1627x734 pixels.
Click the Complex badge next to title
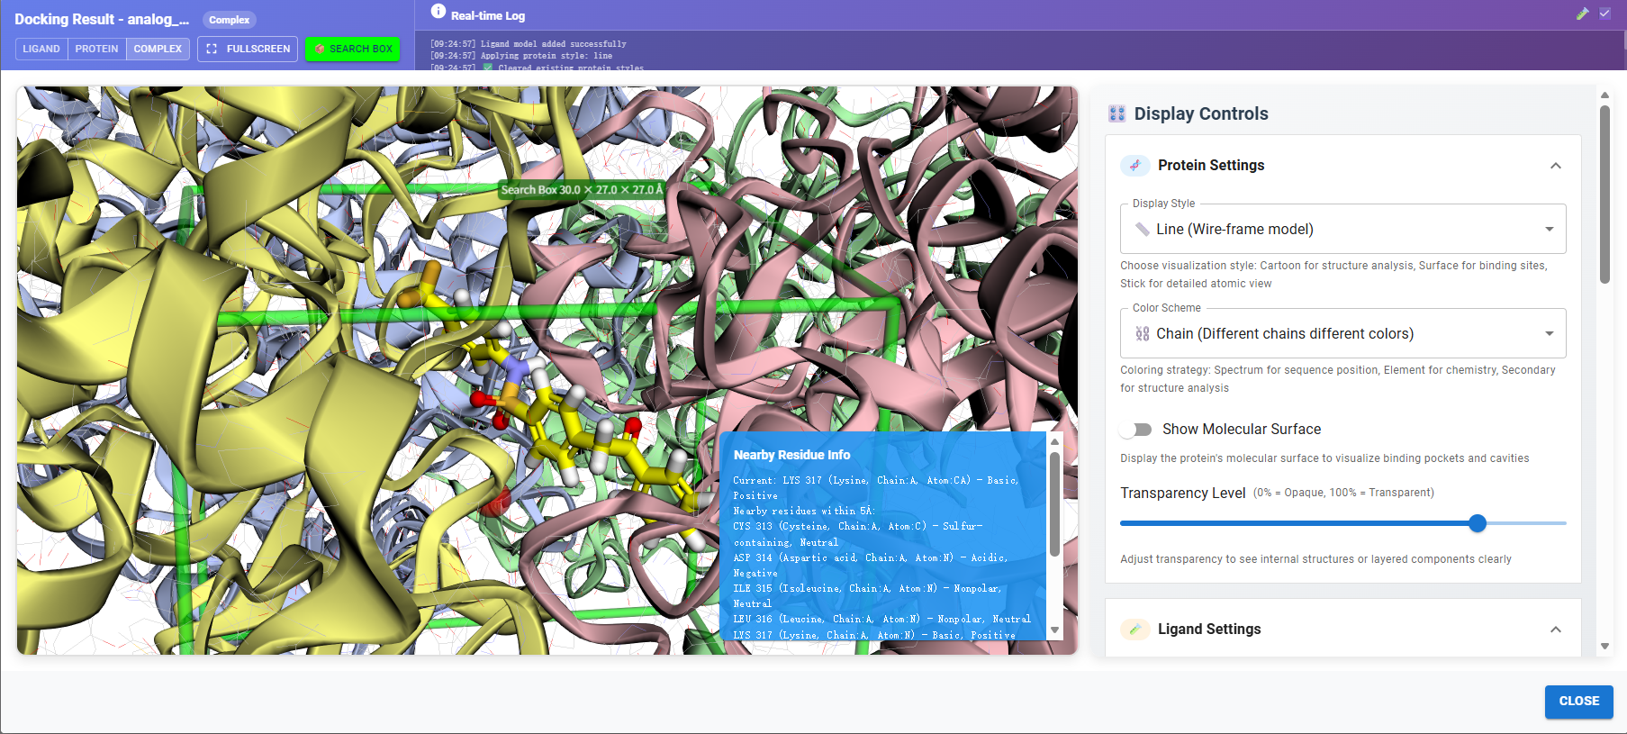click(x=230, y=20)
